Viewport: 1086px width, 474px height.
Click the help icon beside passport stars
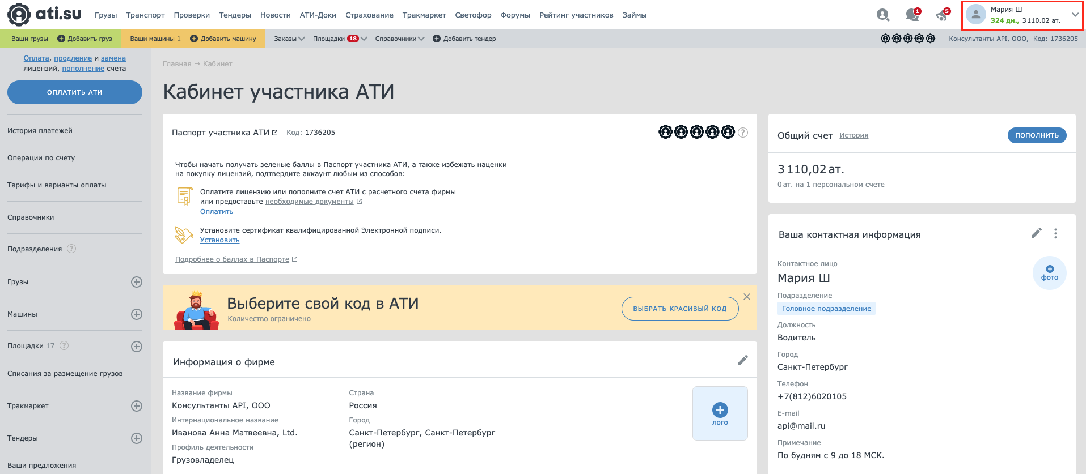coord(743,133)
